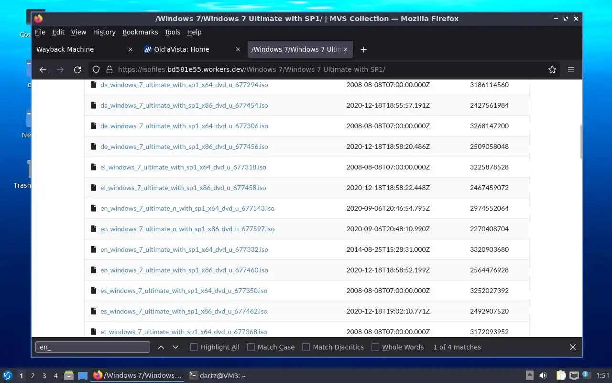Show site security lock info
Image resolution: width=612 pixels, height=383 pixels.
tap(109, 69)
